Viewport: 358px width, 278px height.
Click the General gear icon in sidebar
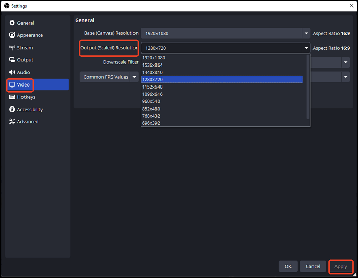(12, 23)
